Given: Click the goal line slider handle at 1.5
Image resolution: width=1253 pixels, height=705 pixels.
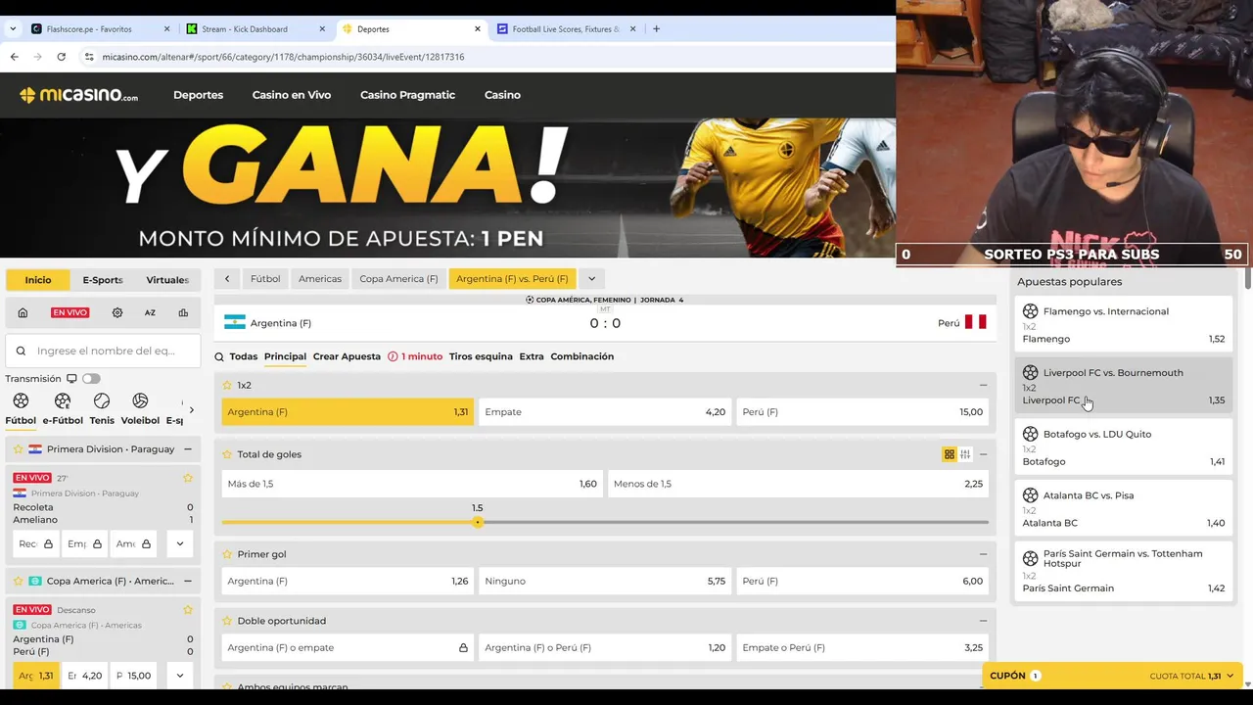Looking at the screenshot, I should pos(478,522).
